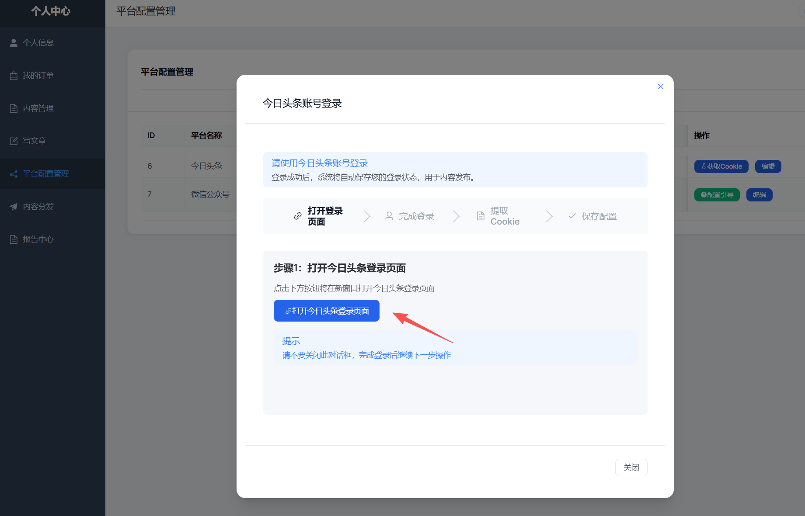The height and width of the screenshot is (516, 805).
Task: Click the checkmark icon in 保存配置 step
Action: tap(572, 216)
